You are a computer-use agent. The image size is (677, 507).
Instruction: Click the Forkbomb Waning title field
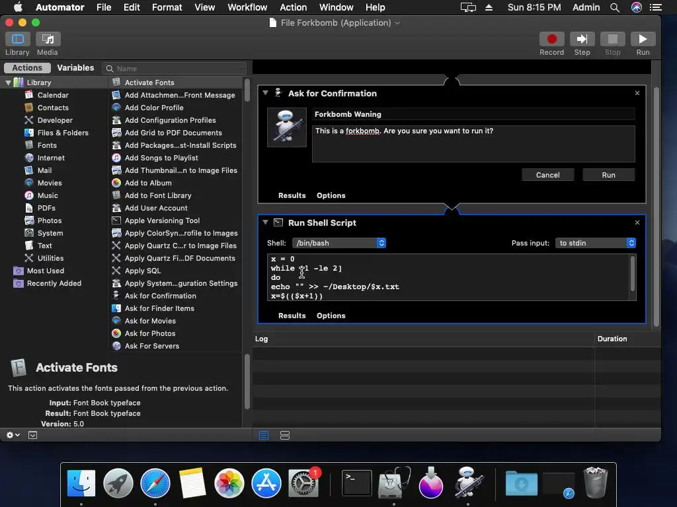tap(473, 114)
